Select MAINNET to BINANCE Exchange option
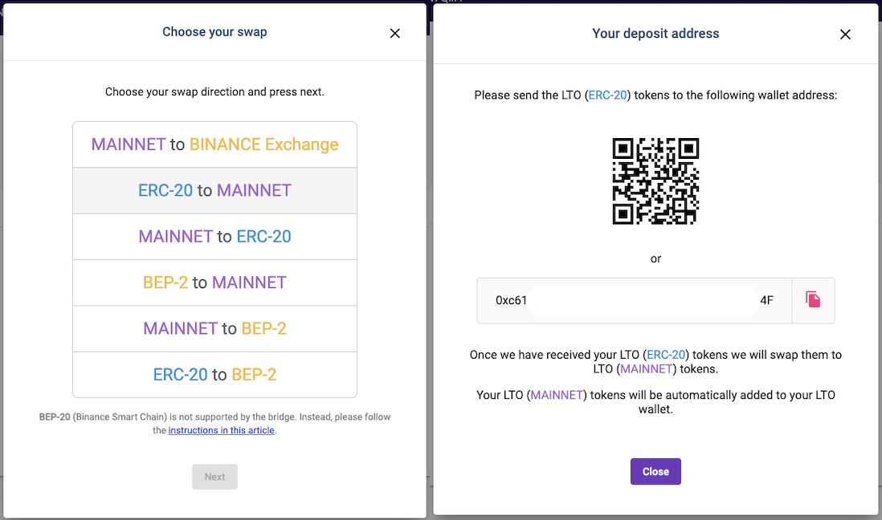The width and height of the screenshot is (882, 520). coord(214,144)
